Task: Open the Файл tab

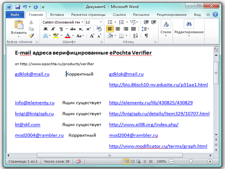Action: [15, 15]
